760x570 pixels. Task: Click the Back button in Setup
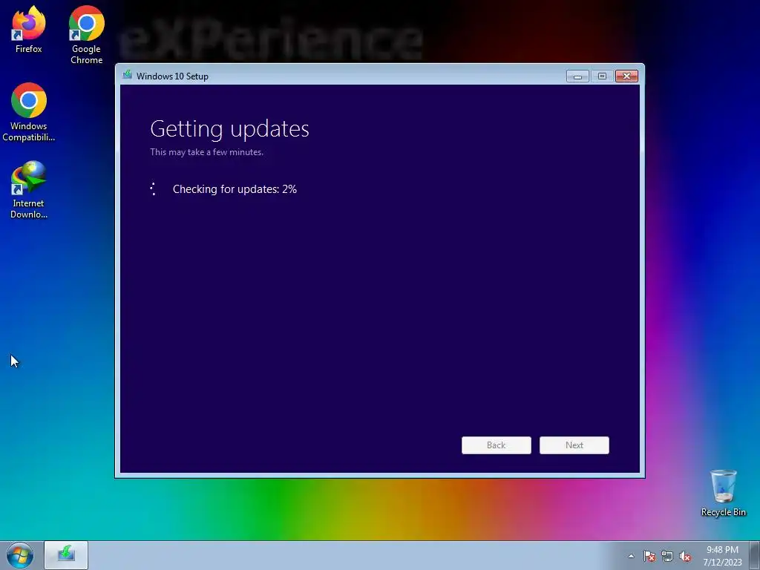click(x=497, y=445)
